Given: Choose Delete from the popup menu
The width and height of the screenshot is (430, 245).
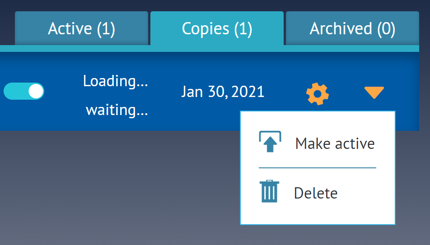Looking at the screenshot, I should pos(316,193).
